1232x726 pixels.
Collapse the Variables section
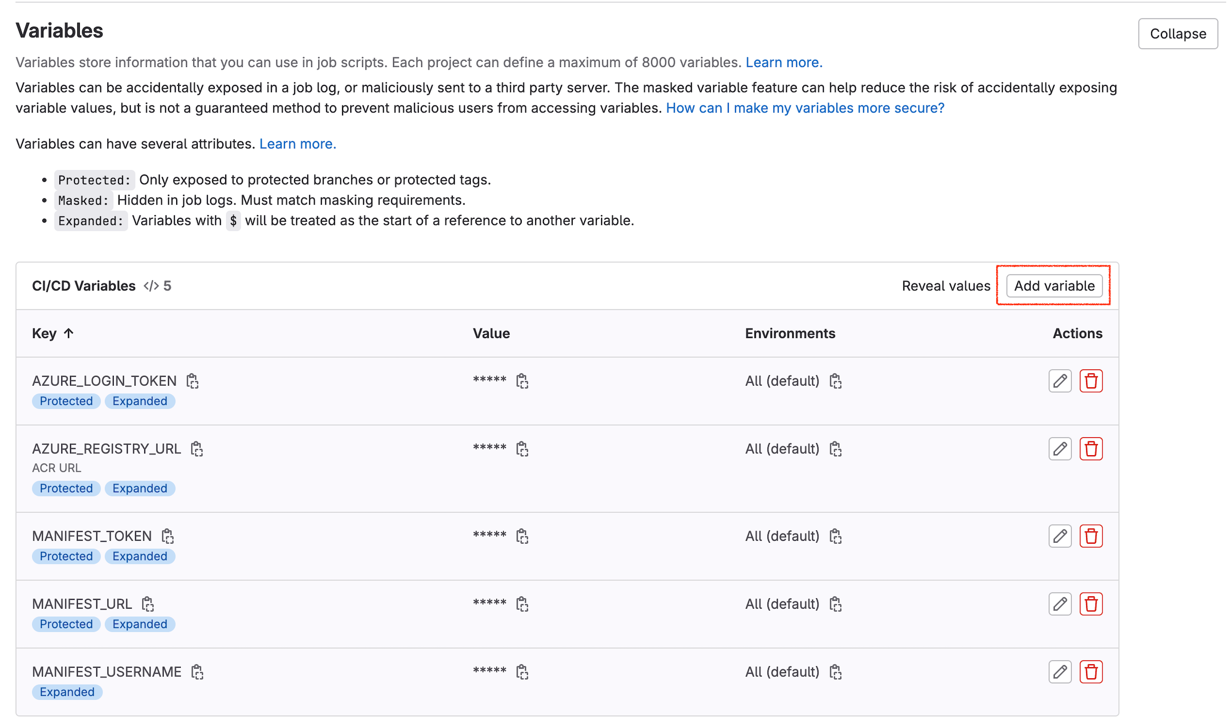[x=1177, y=34]
